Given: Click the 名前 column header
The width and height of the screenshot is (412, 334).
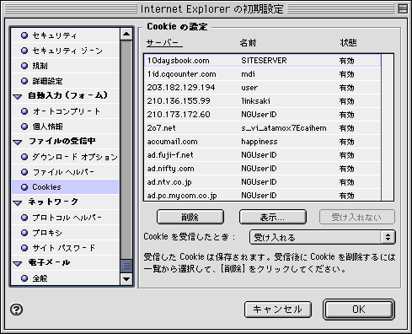Looking at the screenshot, I should [x=249, y=43].
